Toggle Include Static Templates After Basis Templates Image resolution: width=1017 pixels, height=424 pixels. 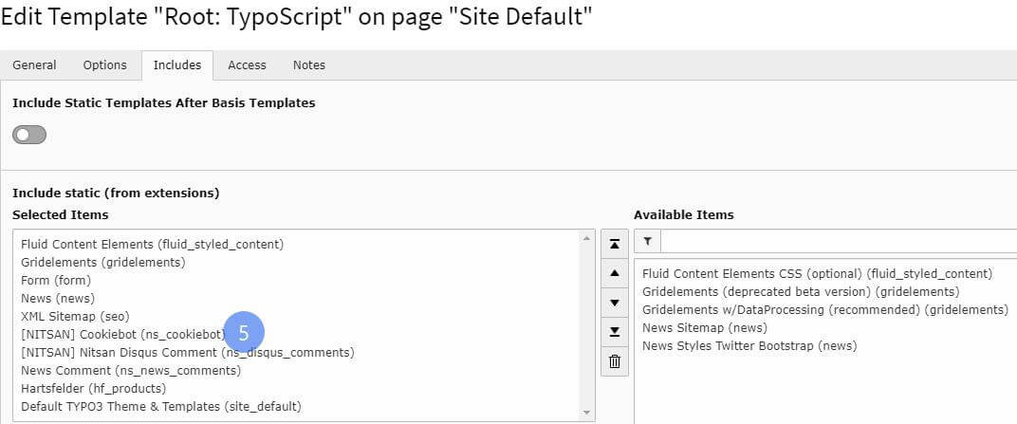pyautogui.click(x=29, y=135)
